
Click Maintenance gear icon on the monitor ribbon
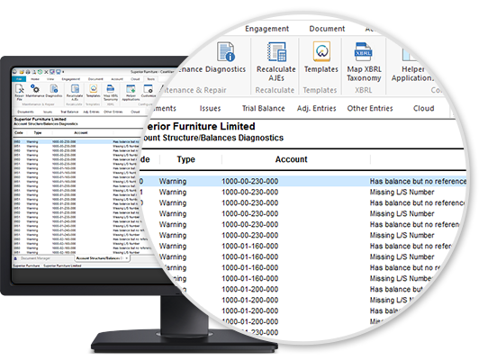(x=35, y=88)
